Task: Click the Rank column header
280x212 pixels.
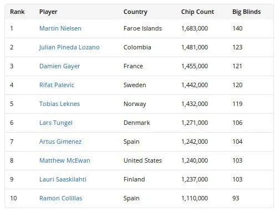Action: click(17, 12)
